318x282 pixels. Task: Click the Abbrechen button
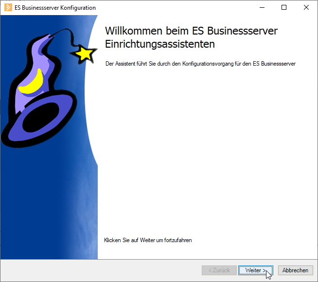click(x=295, y=270)
